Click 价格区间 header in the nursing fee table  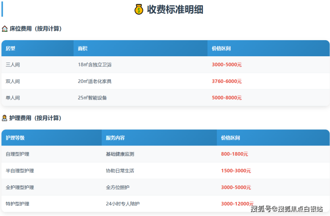pyautogui.click(x=231, y=138)
